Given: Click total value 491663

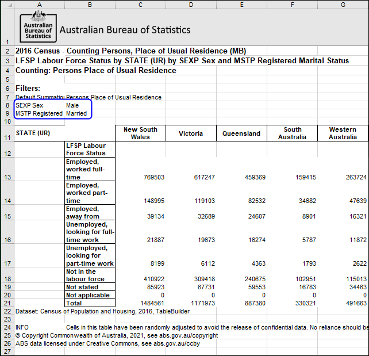Looking at the screenshot, I should 356,303.
